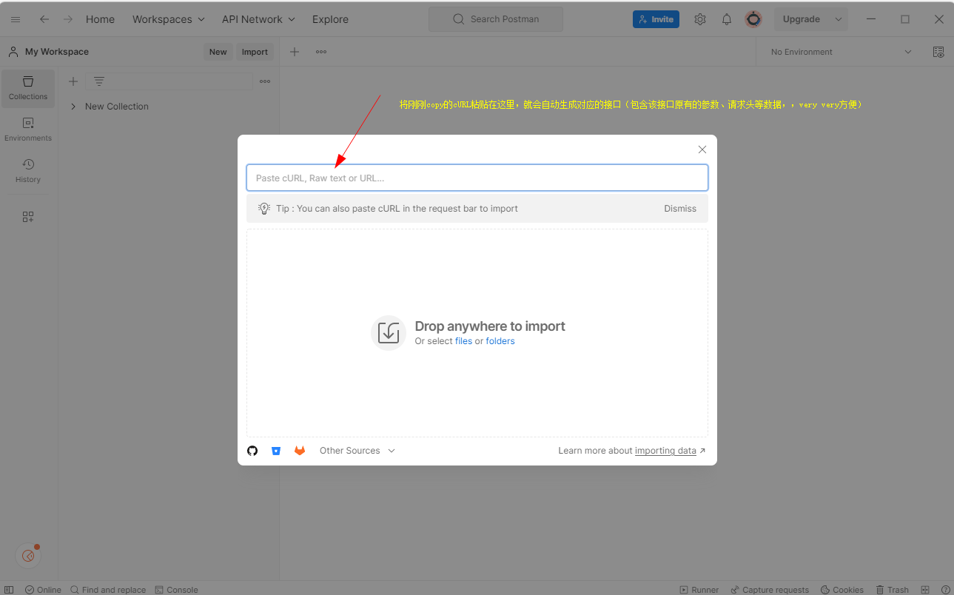Open the environment quick look icon

(x=938, y=52)
